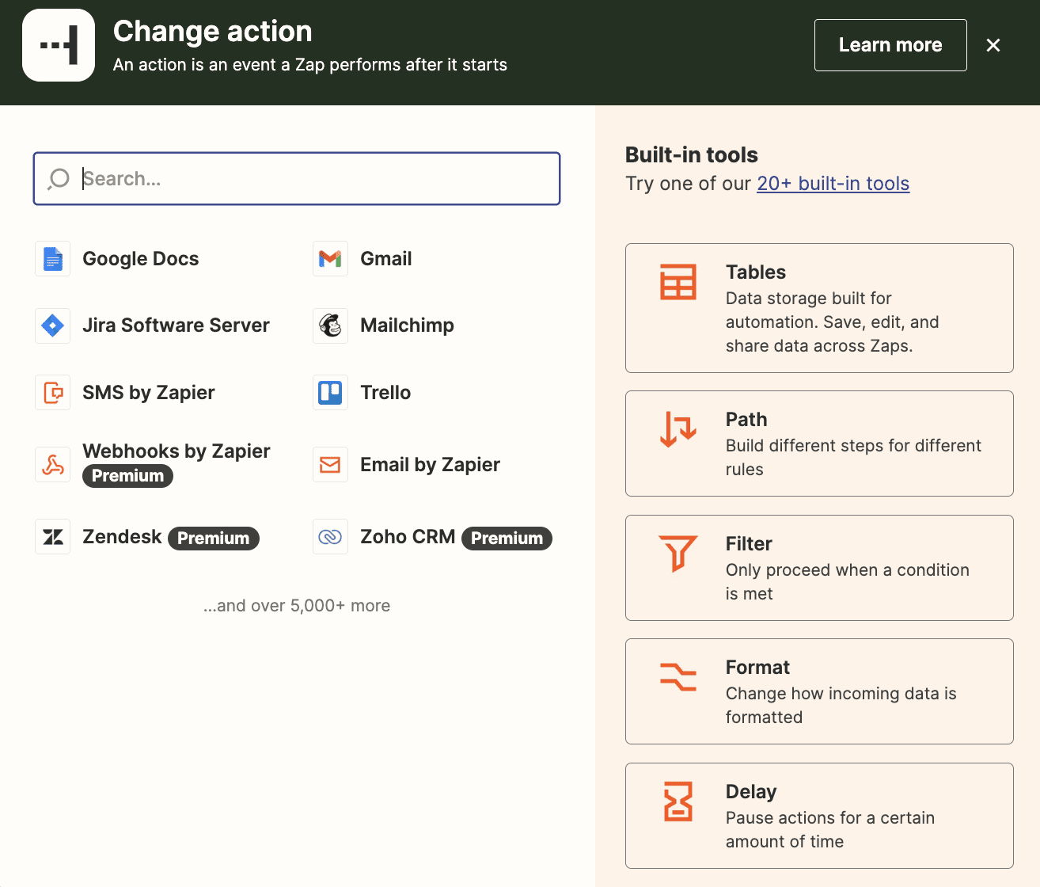Click the Tables grid icon
This screenshot has height=887, width=1040.
[x=678, y=282]
